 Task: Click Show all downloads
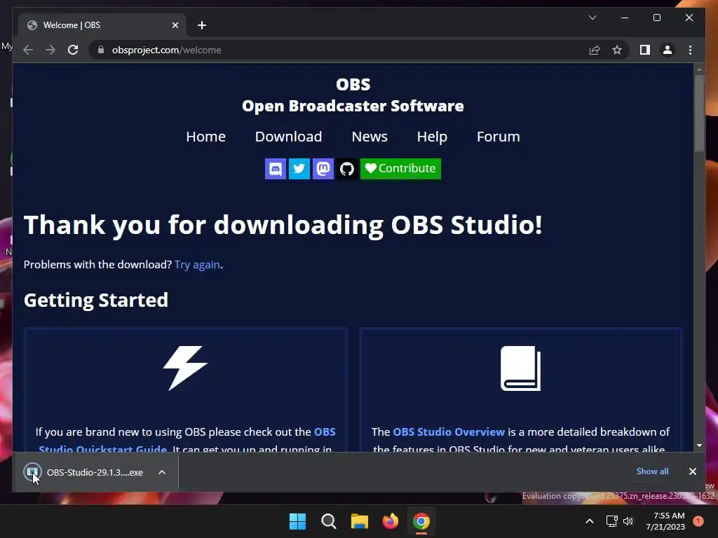(x=652, y=471)
